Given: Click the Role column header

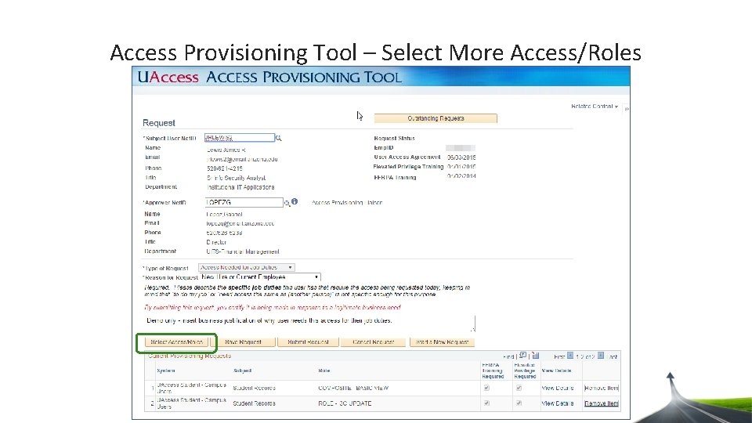Looking at the screenshot, I should (324, 371).
